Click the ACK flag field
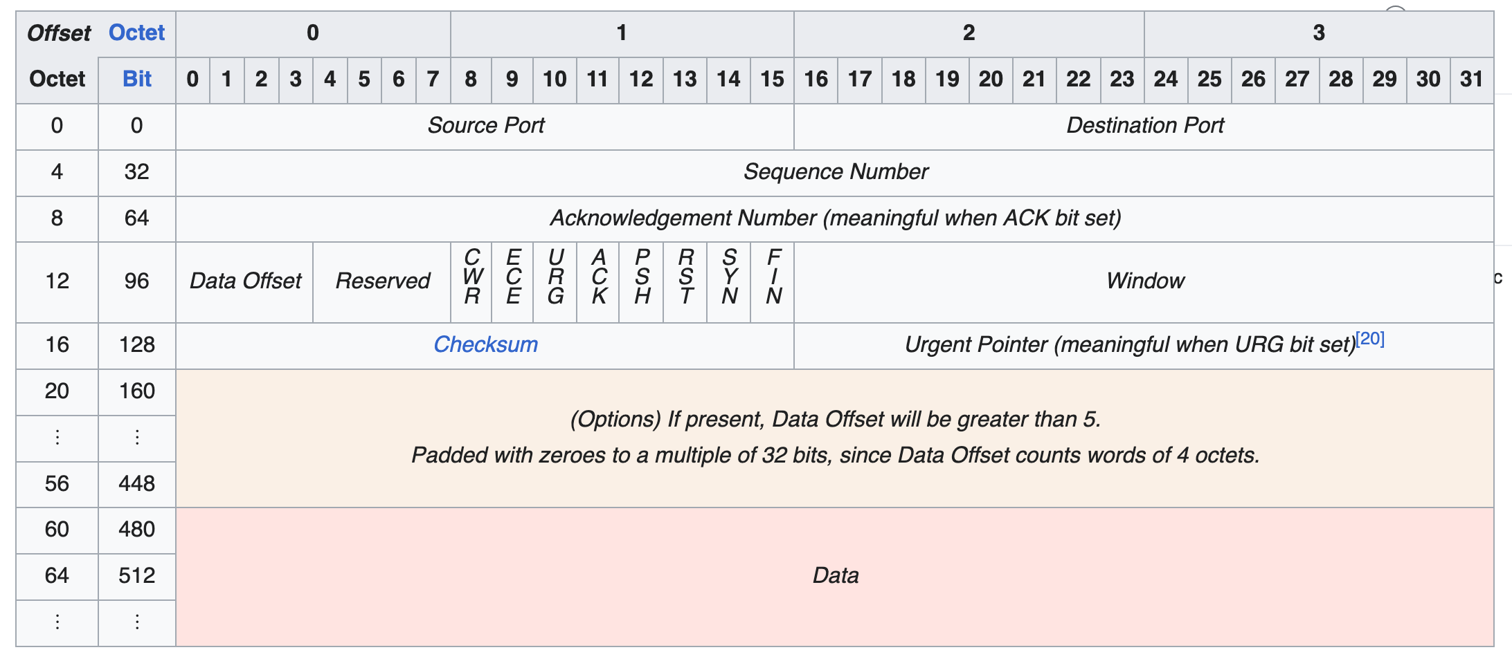The image size is (1512, 661). [597, 281]
